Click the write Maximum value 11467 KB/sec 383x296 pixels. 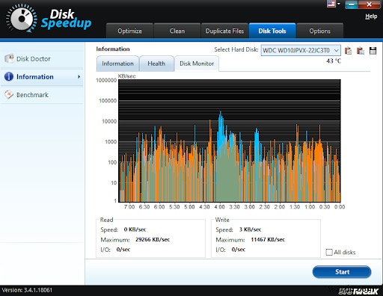268,239
